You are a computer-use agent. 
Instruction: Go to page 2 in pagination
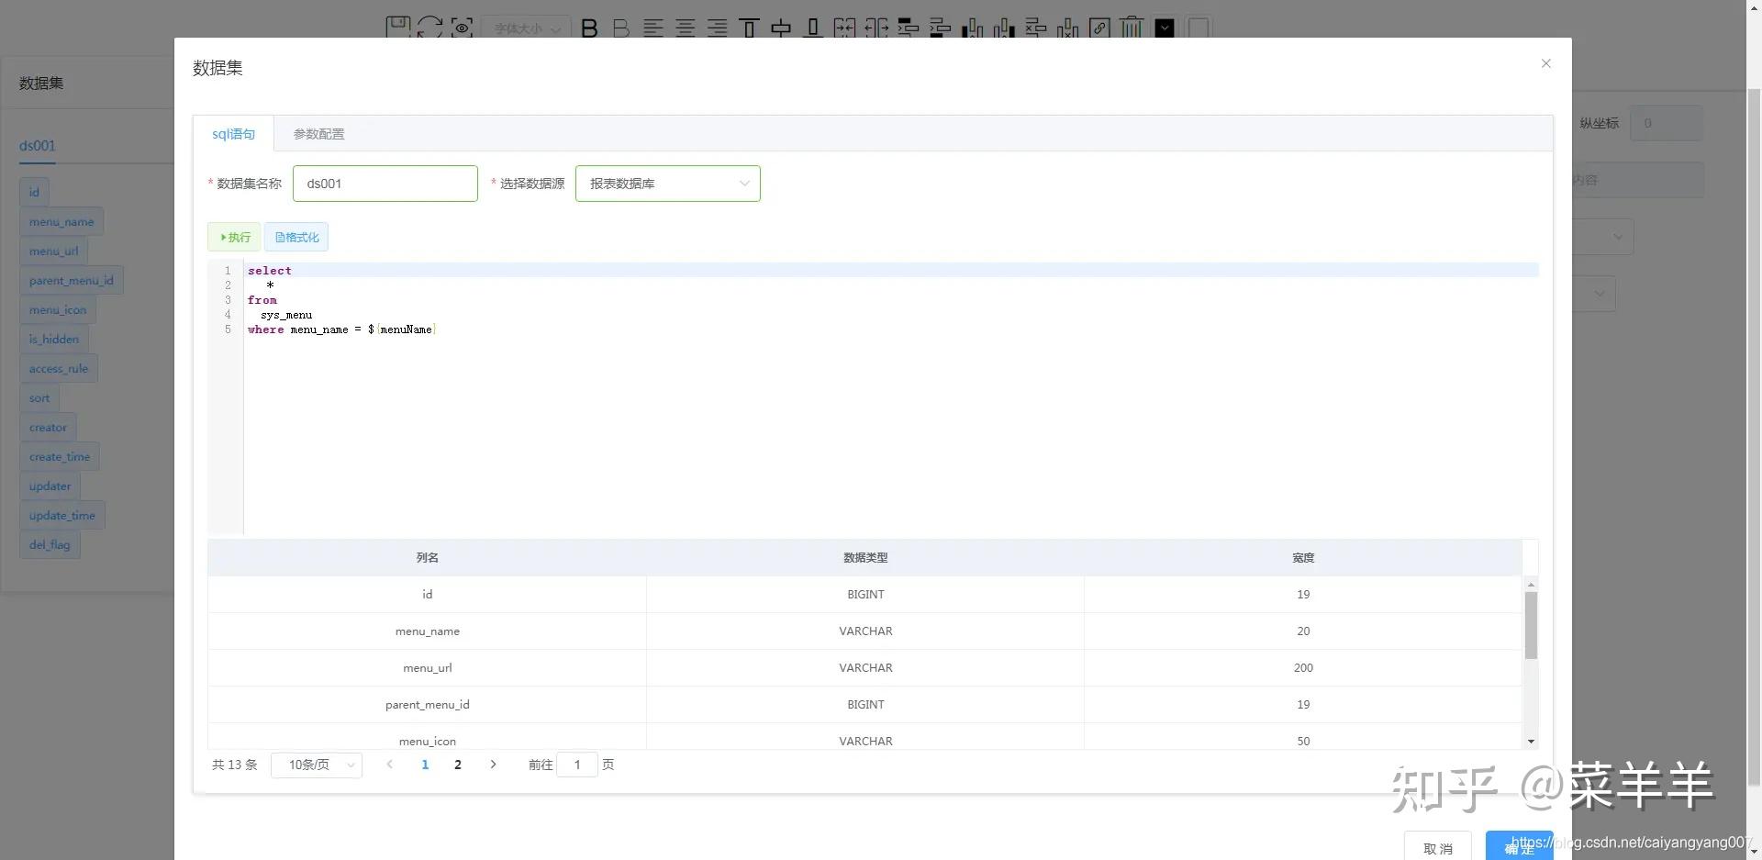pyautogui.click(x=458, y=765)
